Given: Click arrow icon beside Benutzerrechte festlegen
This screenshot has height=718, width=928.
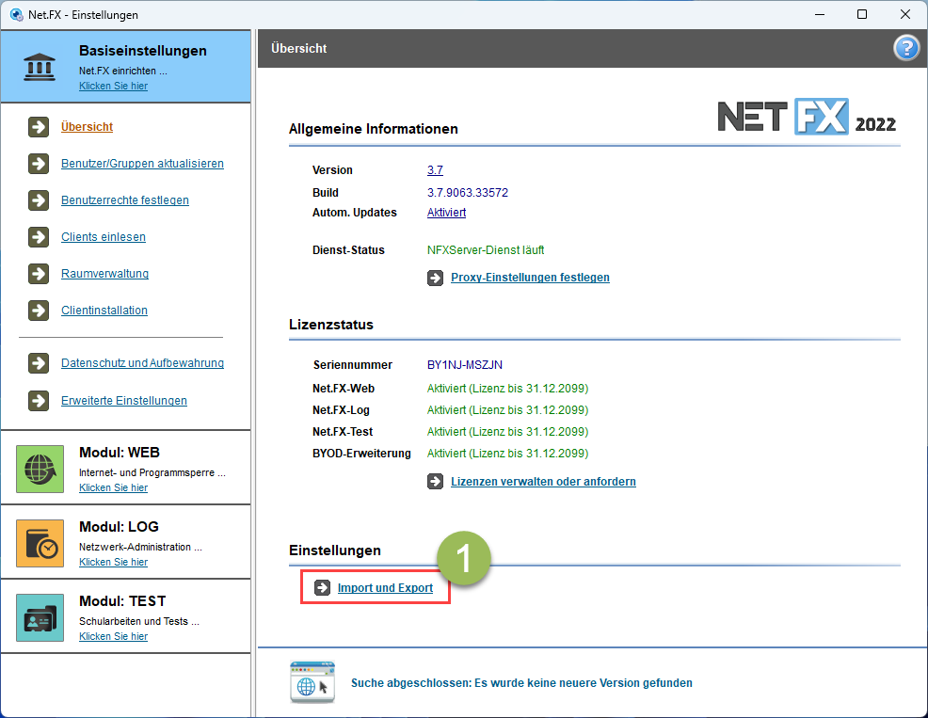Looking at the screenshot, I should 39,200.
